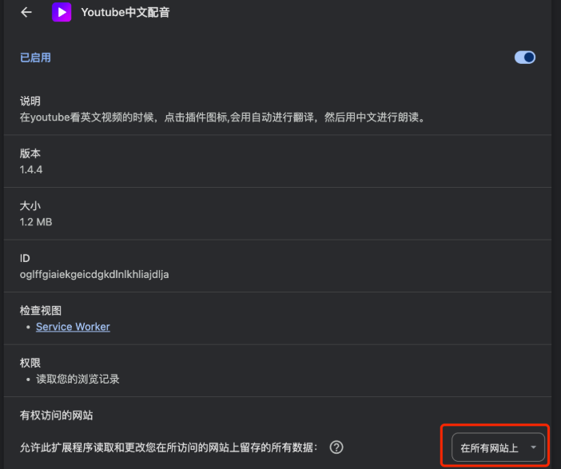Click the 大小 label
This screenshot has width=561, height=469.
pos(30,205)
